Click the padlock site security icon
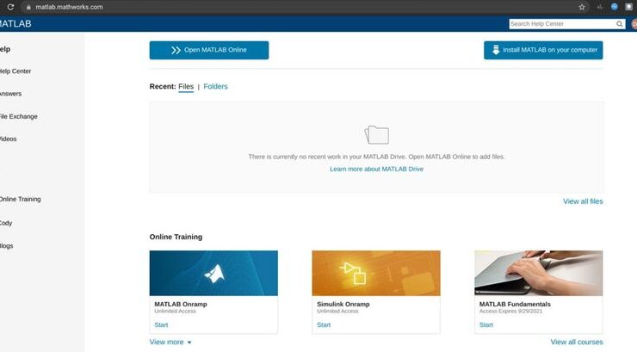 [x=28, y=7]
